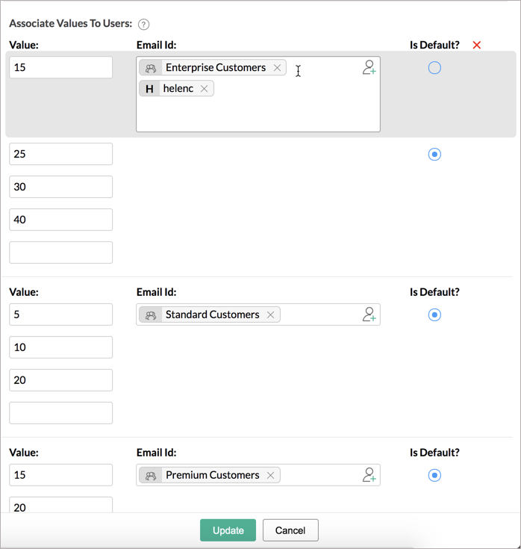Delete first value group with red X
The image size is (521, 549).
click(477, 46)
